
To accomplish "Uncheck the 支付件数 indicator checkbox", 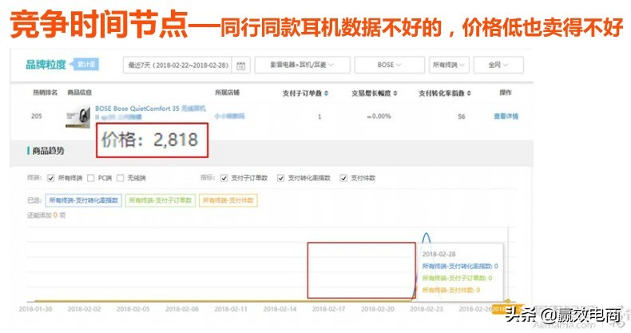I will click(x=343, y=178).
